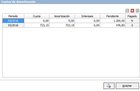Image resolution: width=140 pixels, height=91 pixels.
Task: Click the Intereses column header
Action: (x=87, y=16)
